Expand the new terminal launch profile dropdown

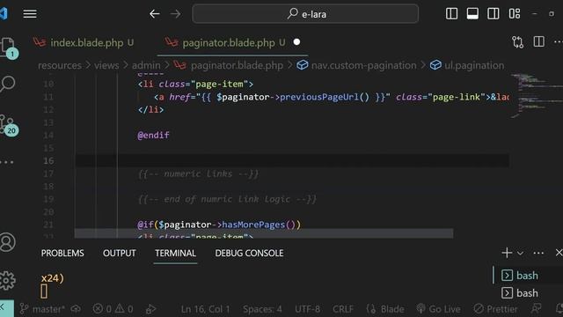point(520,254)
